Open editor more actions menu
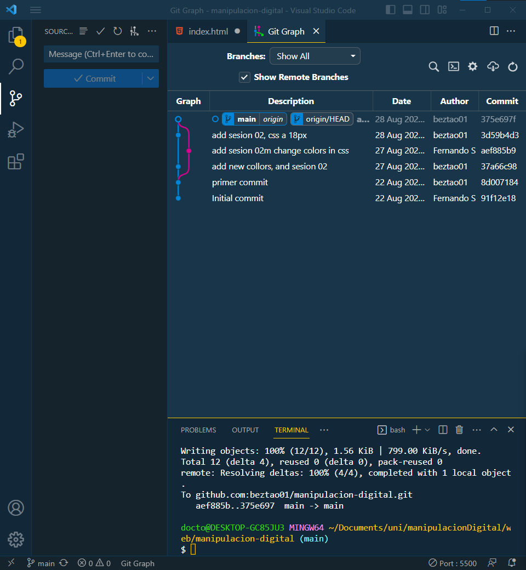 [x=511, y=31]
